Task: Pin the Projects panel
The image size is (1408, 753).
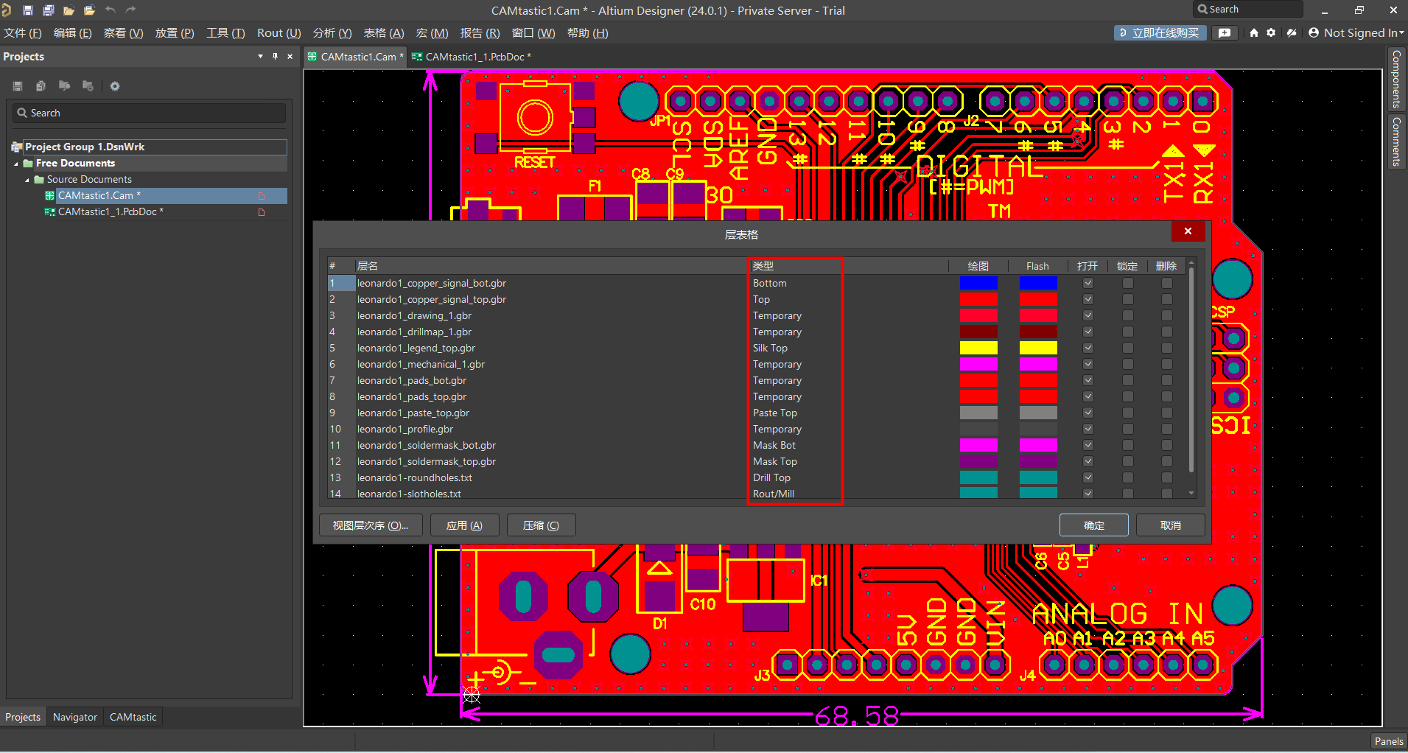Action: point(275,57)
